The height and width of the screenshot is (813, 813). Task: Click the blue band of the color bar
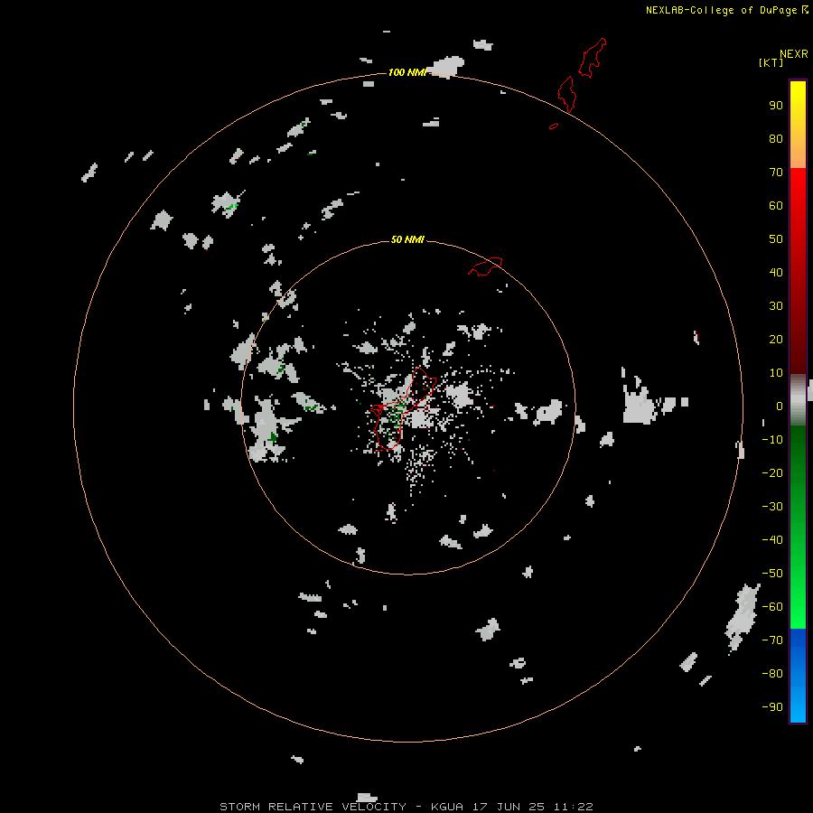click(x=798, y=675)
